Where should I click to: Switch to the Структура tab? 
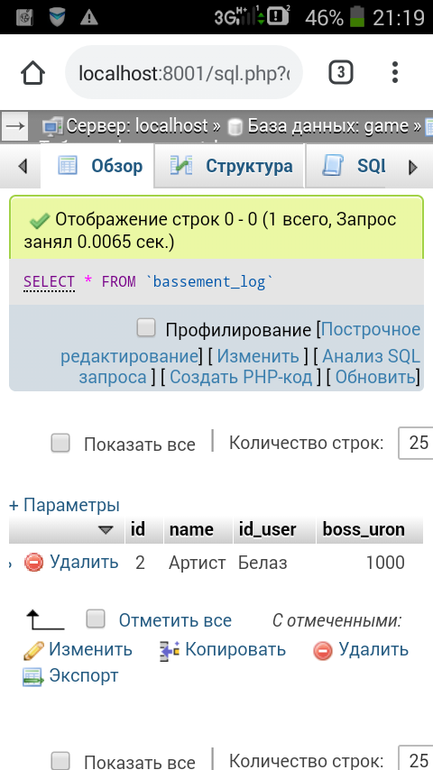coord(230,167)
